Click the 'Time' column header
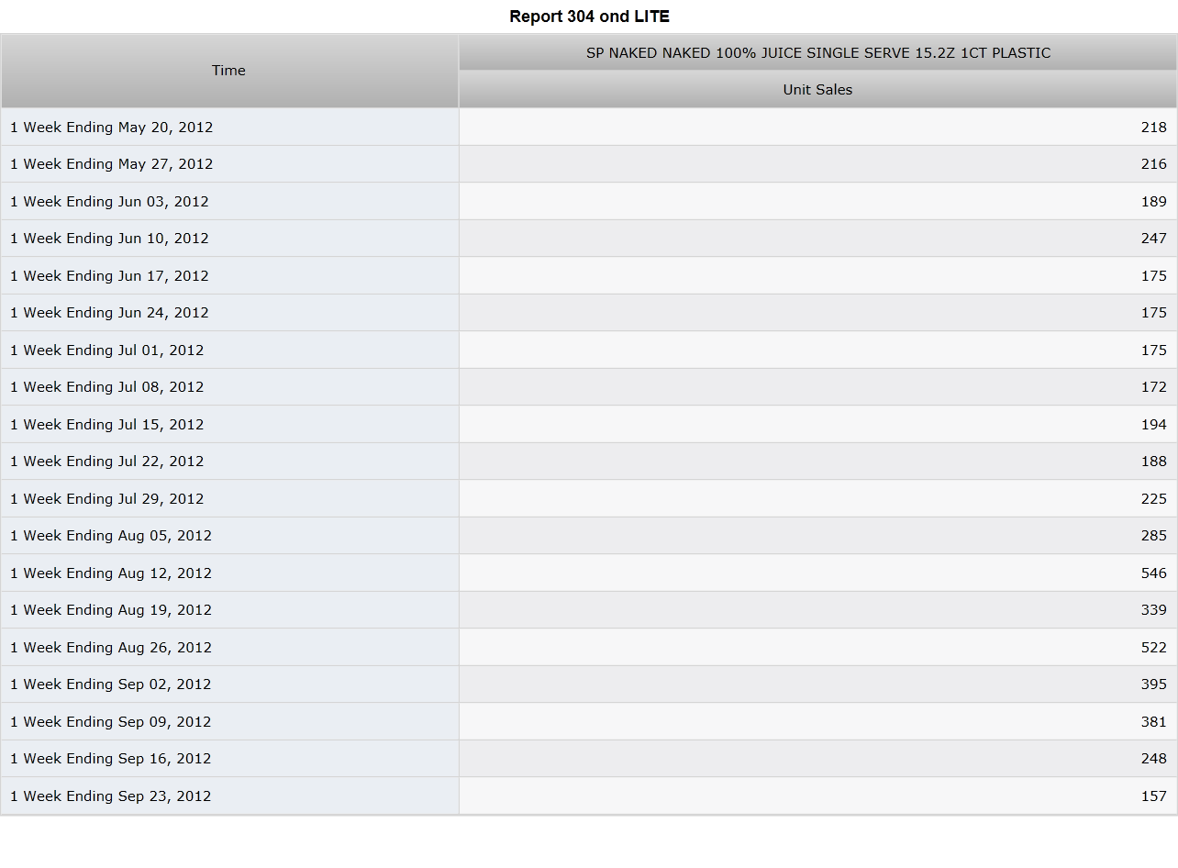 (x=229, y=71)
